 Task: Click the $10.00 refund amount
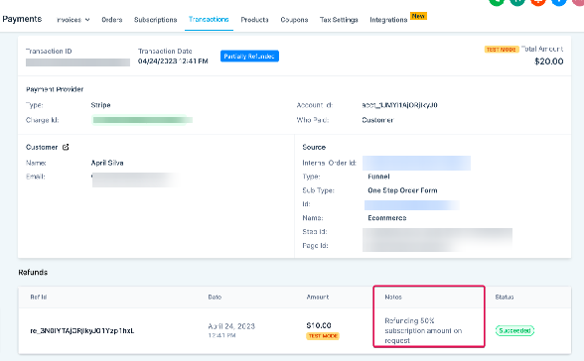pos(319,325)
